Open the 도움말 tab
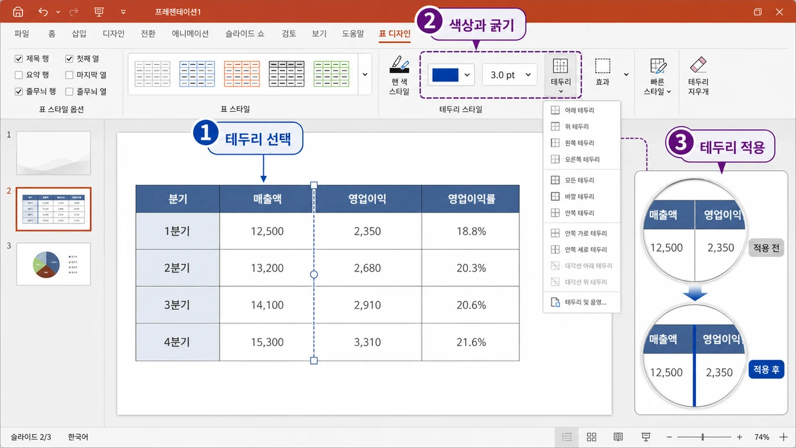 [x=353, y=34]
